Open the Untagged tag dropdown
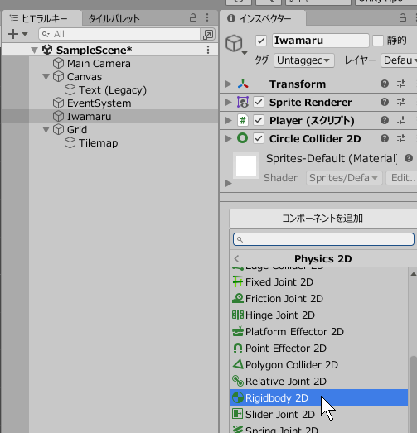417x433 pixels. click(304, 60)
